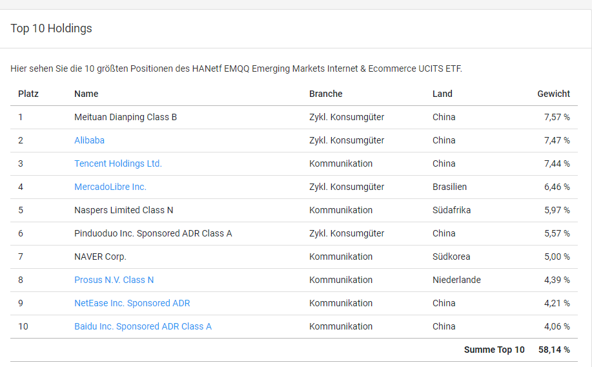Click the Branche column header
Viewport: 592px width, 367px height.
click(326, 94)
